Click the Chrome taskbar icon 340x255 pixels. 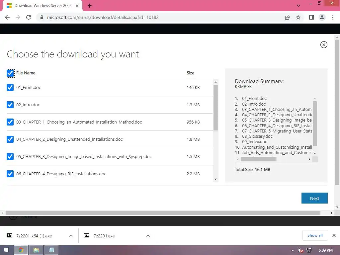click(21, 250)
